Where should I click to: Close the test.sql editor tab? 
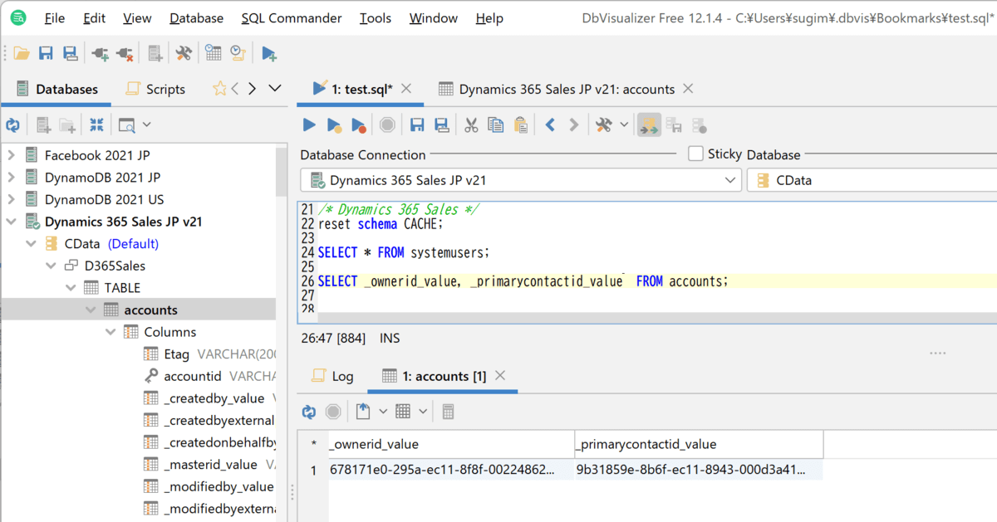[406, 88]
